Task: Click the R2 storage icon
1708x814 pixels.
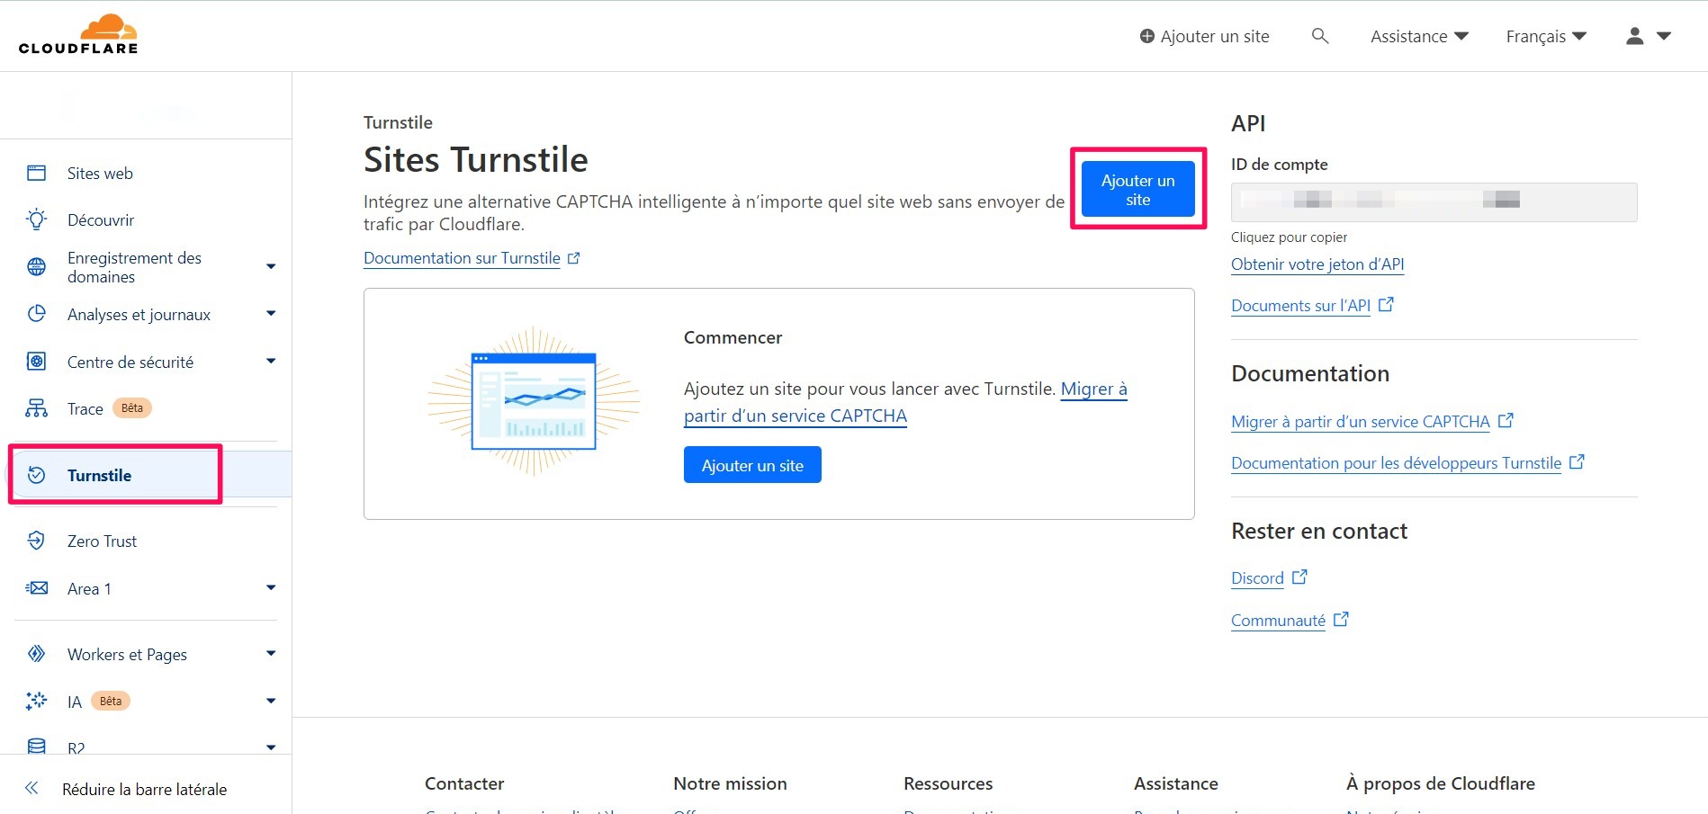Action: [36, 746]
